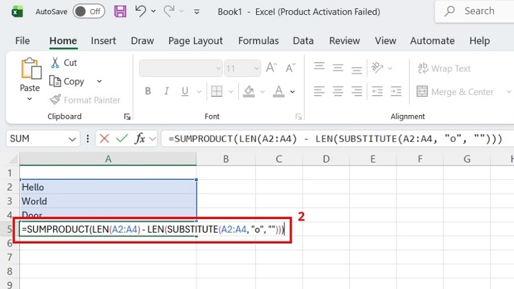514x289 pixels.
Task: Switch to the Home tab
Action: (x=63, y=40)
